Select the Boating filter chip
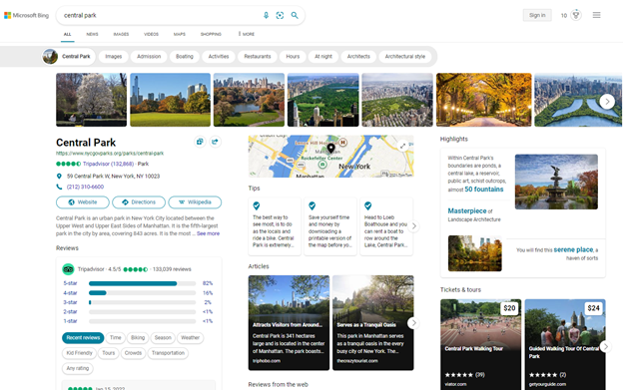Screen dimensions: 623x390 [185, 56]
